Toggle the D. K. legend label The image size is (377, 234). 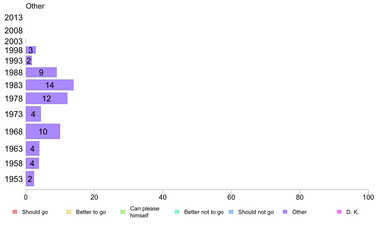pos(353,212)
